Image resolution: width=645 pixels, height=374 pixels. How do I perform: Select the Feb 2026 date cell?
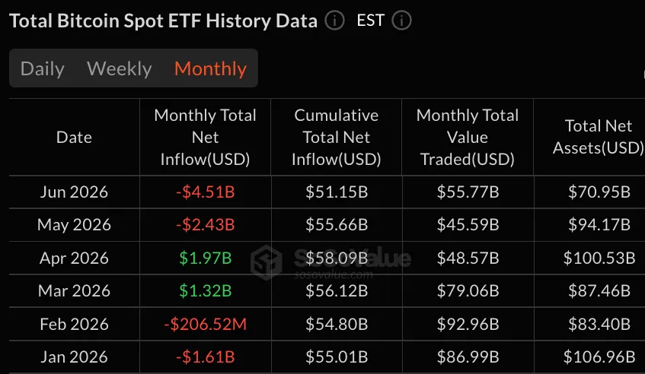74,324
